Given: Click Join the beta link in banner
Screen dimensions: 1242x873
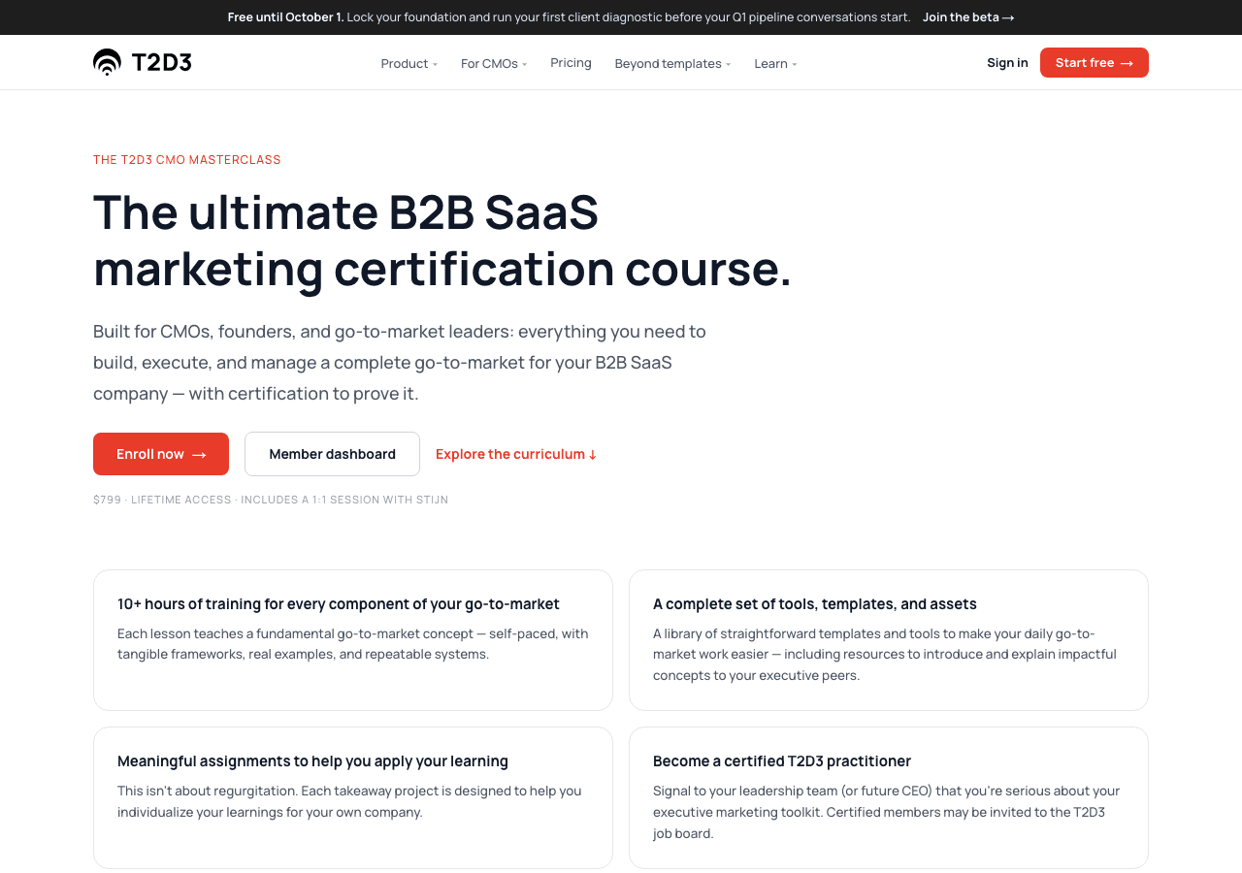Looking at the screenshot, I should pyautogui.click(x=968, y=16).
